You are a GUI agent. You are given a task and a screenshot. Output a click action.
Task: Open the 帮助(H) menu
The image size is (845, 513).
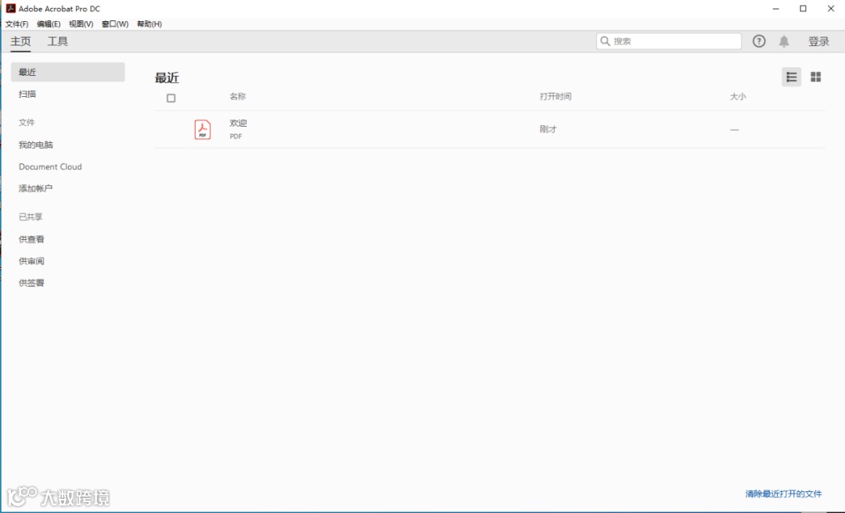[149, 23]
